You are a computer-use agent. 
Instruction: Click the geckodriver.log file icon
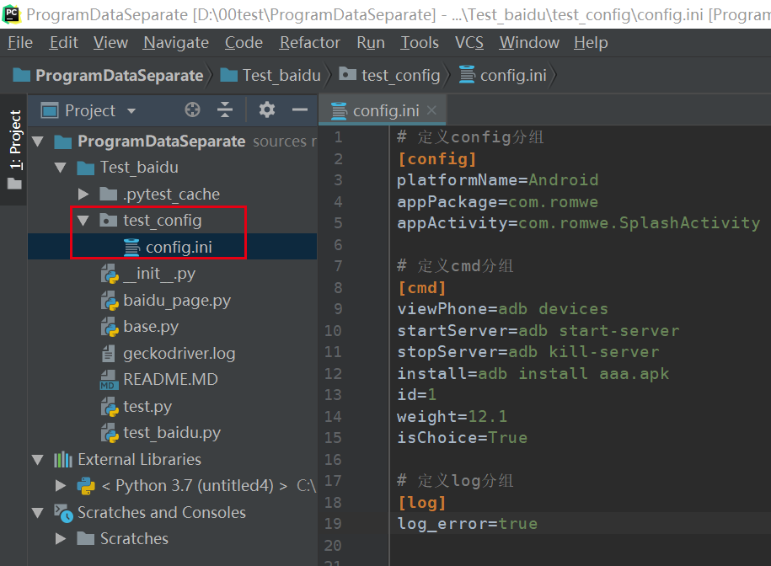point(107,353)
